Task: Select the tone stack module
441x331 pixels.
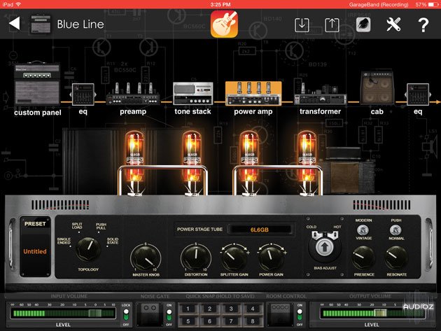Action: pyautogui.click(x=192, y=94)
